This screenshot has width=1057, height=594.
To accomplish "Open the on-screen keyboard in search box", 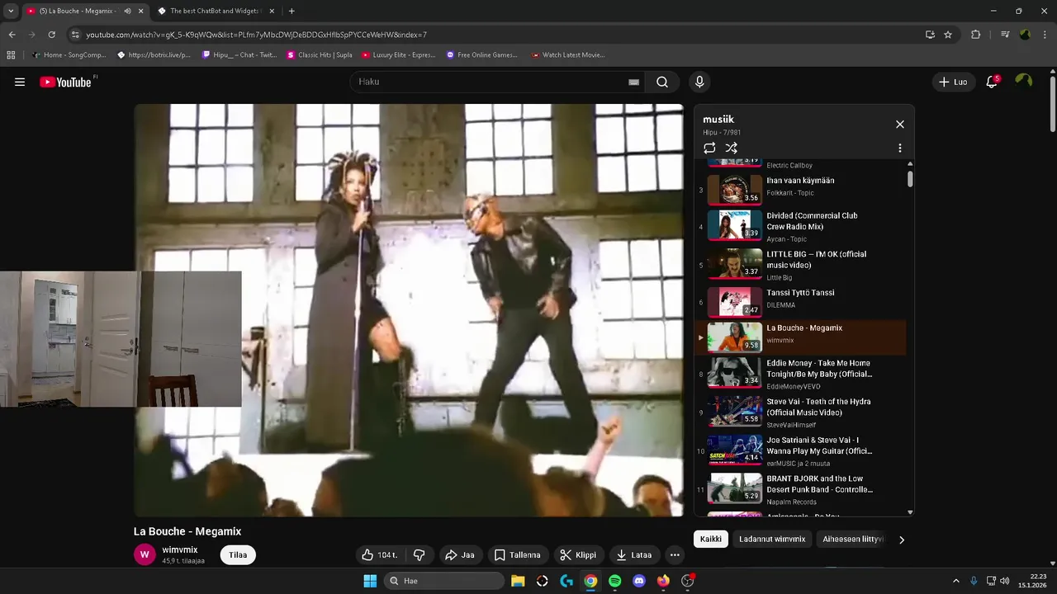I will tap(633, 82).
